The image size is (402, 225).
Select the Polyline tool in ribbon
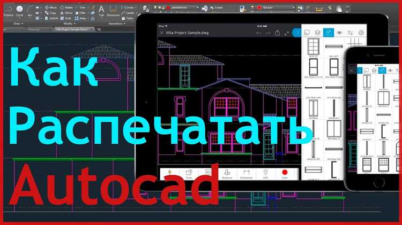tap(8, 12)
